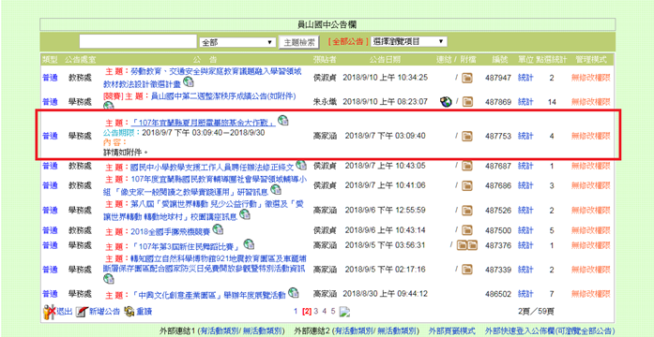
Task: Click 統計 link for announcement 486502
Action: click(525, 294)
